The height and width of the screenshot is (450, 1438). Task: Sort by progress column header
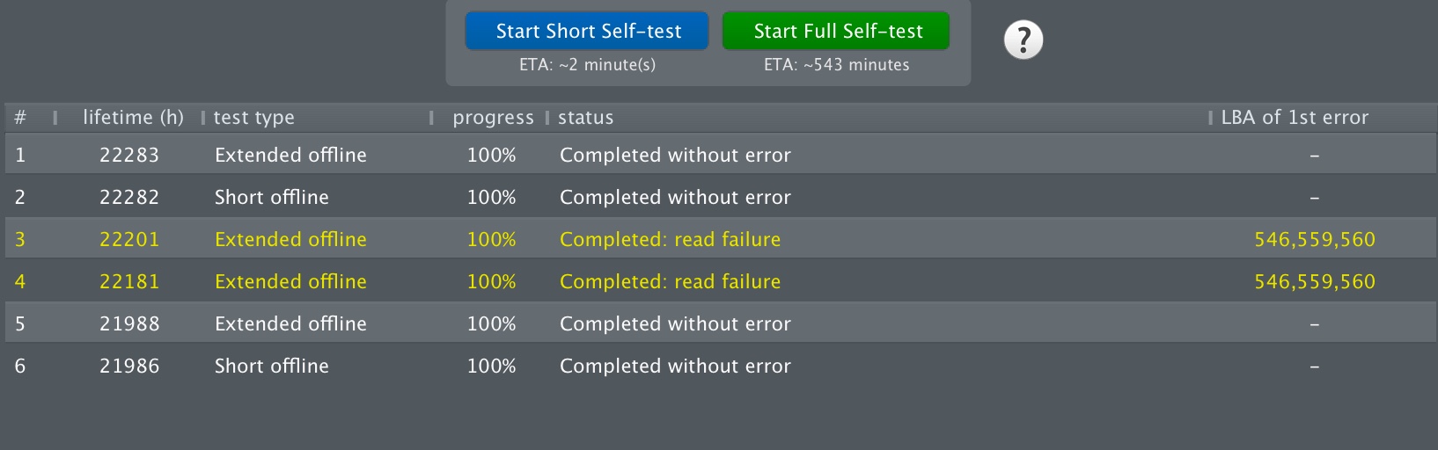[493, 118]
